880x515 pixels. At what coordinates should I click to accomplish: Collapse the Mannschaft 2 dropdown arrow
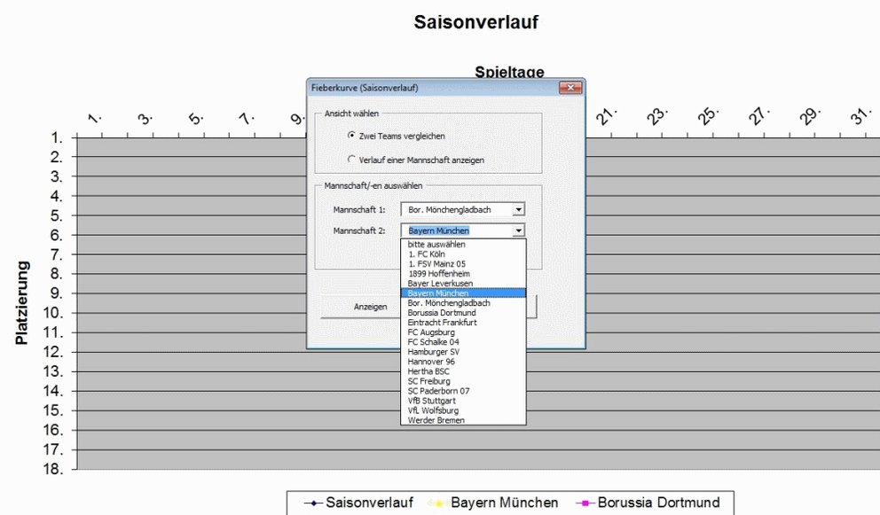click(x=519, y=230)
